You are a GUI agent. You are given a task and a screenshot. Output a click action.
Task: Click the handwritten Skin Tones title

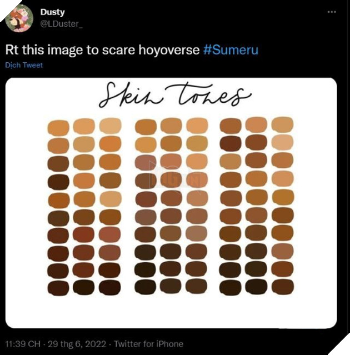174,97
